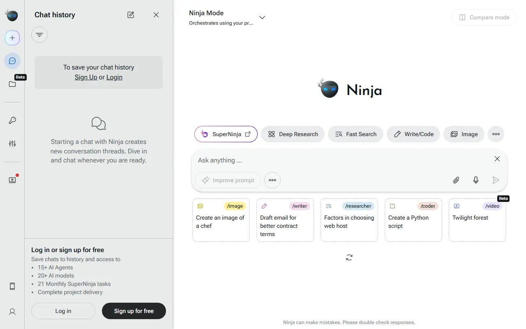The width and height of the screenshot is (526, 329).
Task: Open a new chat with the plus icon
Action: coord(12,37)
